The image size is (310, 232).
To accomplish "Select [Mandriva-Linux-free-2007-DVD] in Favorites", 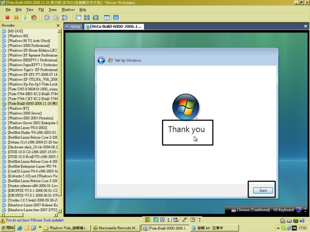I will pos(32,210).
